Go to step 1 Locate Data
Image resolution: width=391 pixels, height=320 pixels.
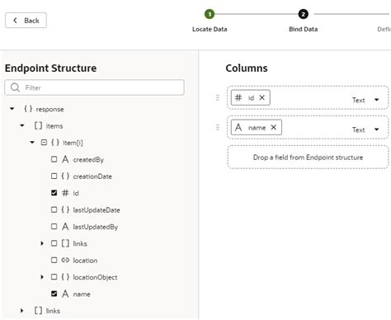coord(210,14)
